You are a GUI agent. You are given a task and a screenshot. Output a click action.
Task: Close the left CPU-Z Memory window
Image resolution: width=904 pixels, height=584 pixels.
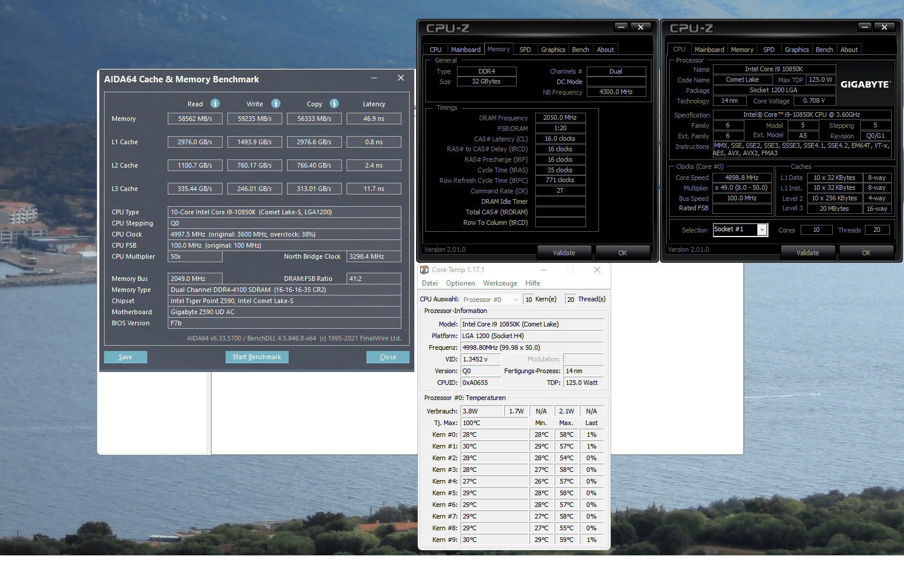(x=641, y=27)
